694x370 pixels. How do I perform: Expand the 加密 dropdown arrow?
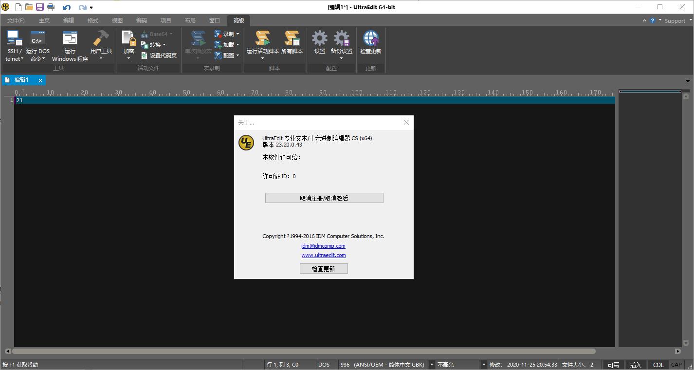point(129,59)
